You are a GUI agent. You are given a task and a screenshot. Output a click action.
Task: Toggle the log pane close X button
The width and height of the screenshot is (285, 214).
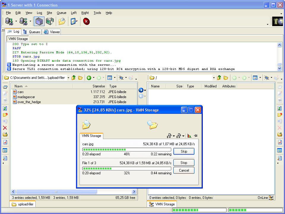3,30
